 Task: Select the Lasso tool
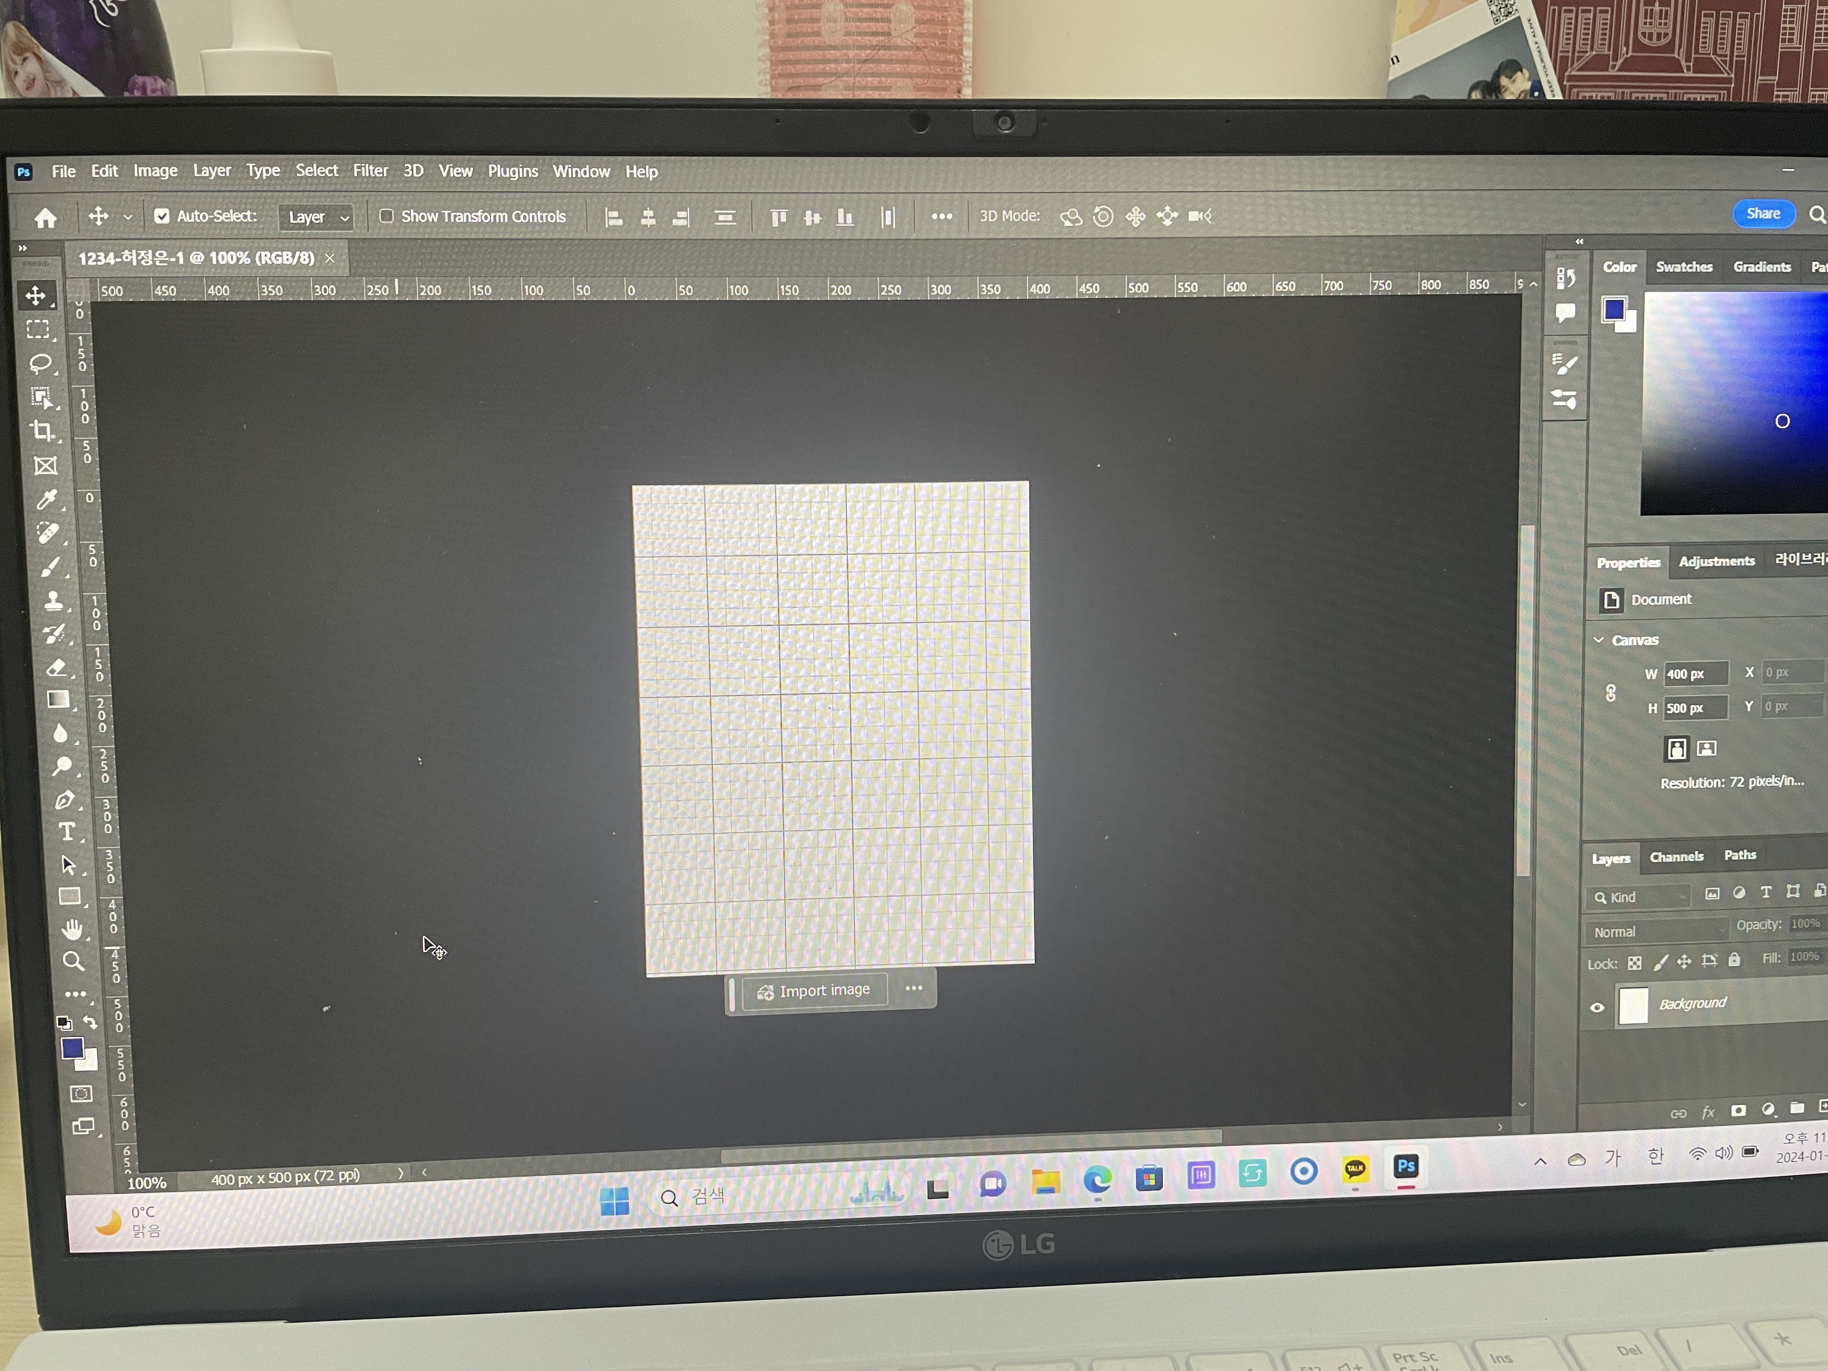pos(39,364)
